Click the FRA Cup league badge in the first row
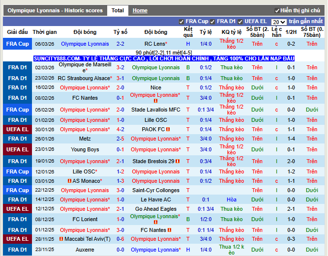 pyautogui.click(x=18, y=44)
